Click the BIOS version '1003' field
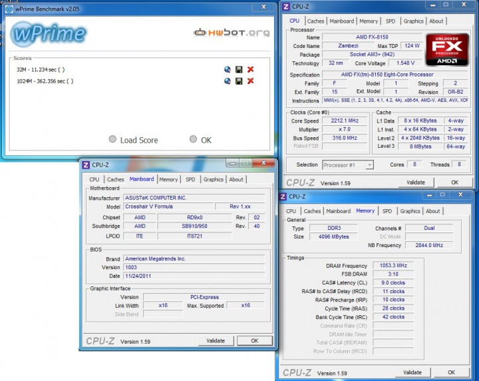479x381 pixels. (x=194, y=267)
